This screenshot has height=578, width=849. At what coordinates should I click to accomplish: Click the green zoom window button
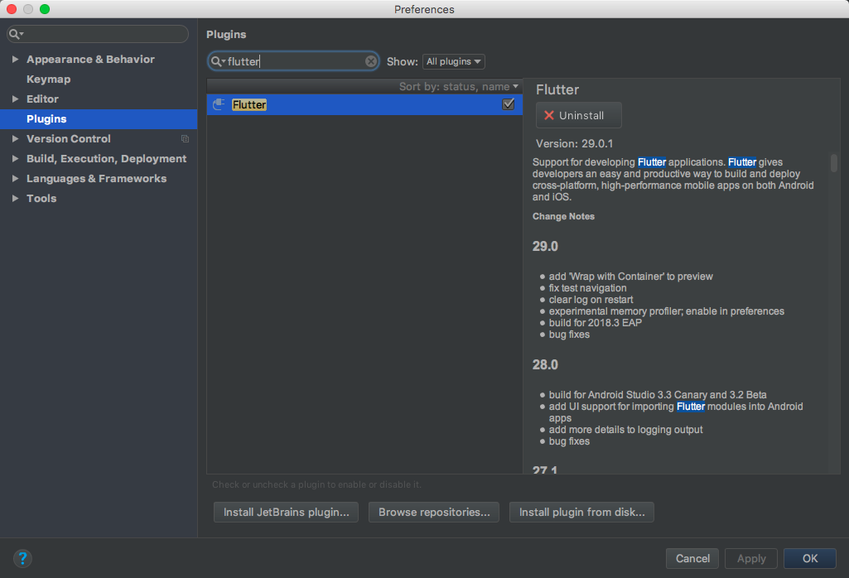click(45, 9)
